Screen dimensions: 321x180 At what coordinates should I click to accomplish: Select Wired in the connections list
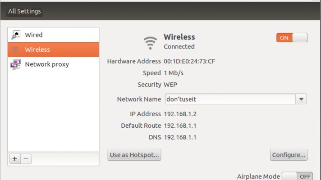point(34,35)
